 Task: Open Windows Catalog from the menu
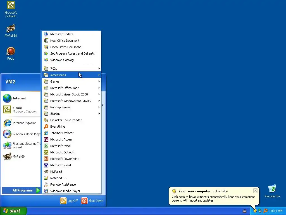[x=71, y=60]
